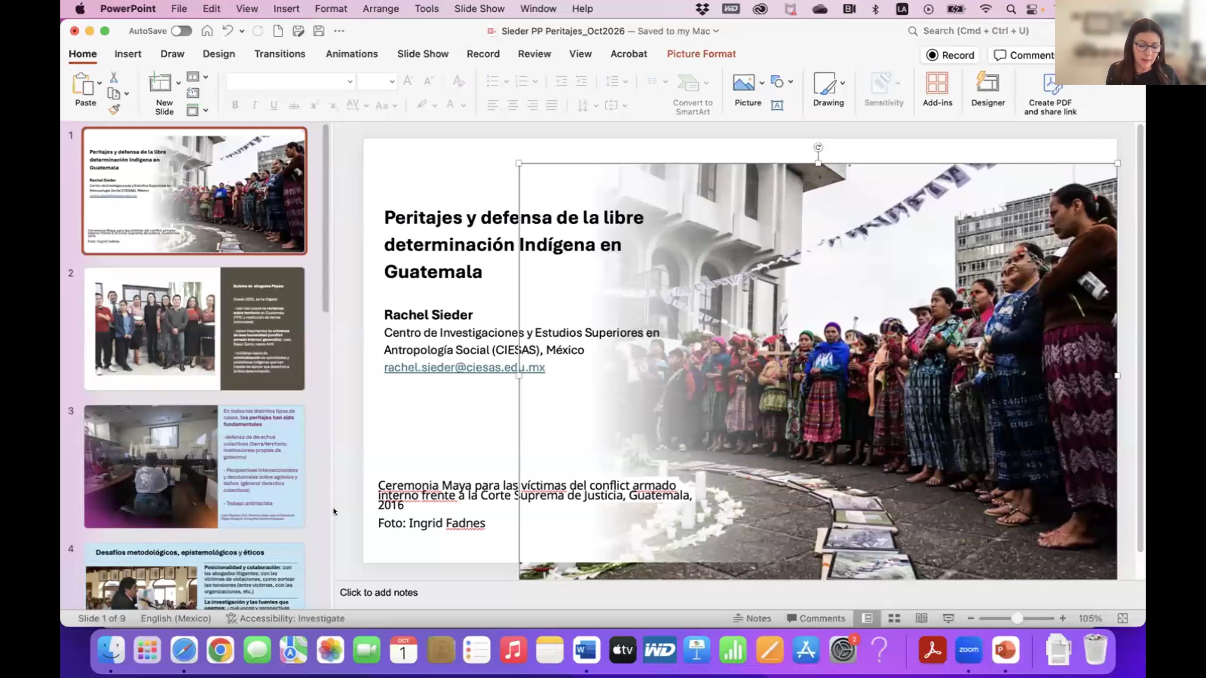Open the Slide Show menu in menu bar

pos(479,8)
